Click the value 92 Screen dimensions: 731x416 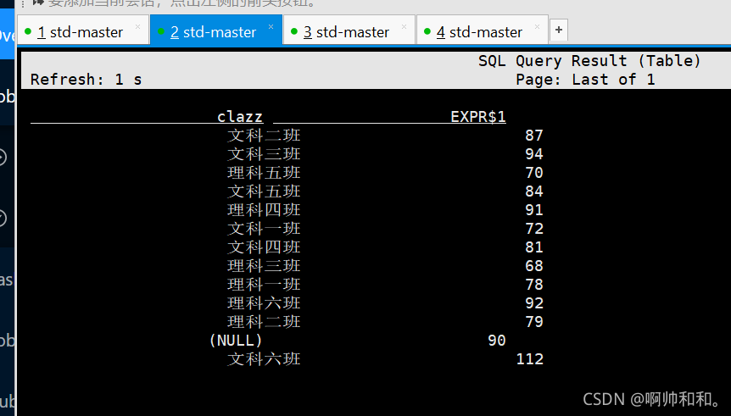(533, 303)
